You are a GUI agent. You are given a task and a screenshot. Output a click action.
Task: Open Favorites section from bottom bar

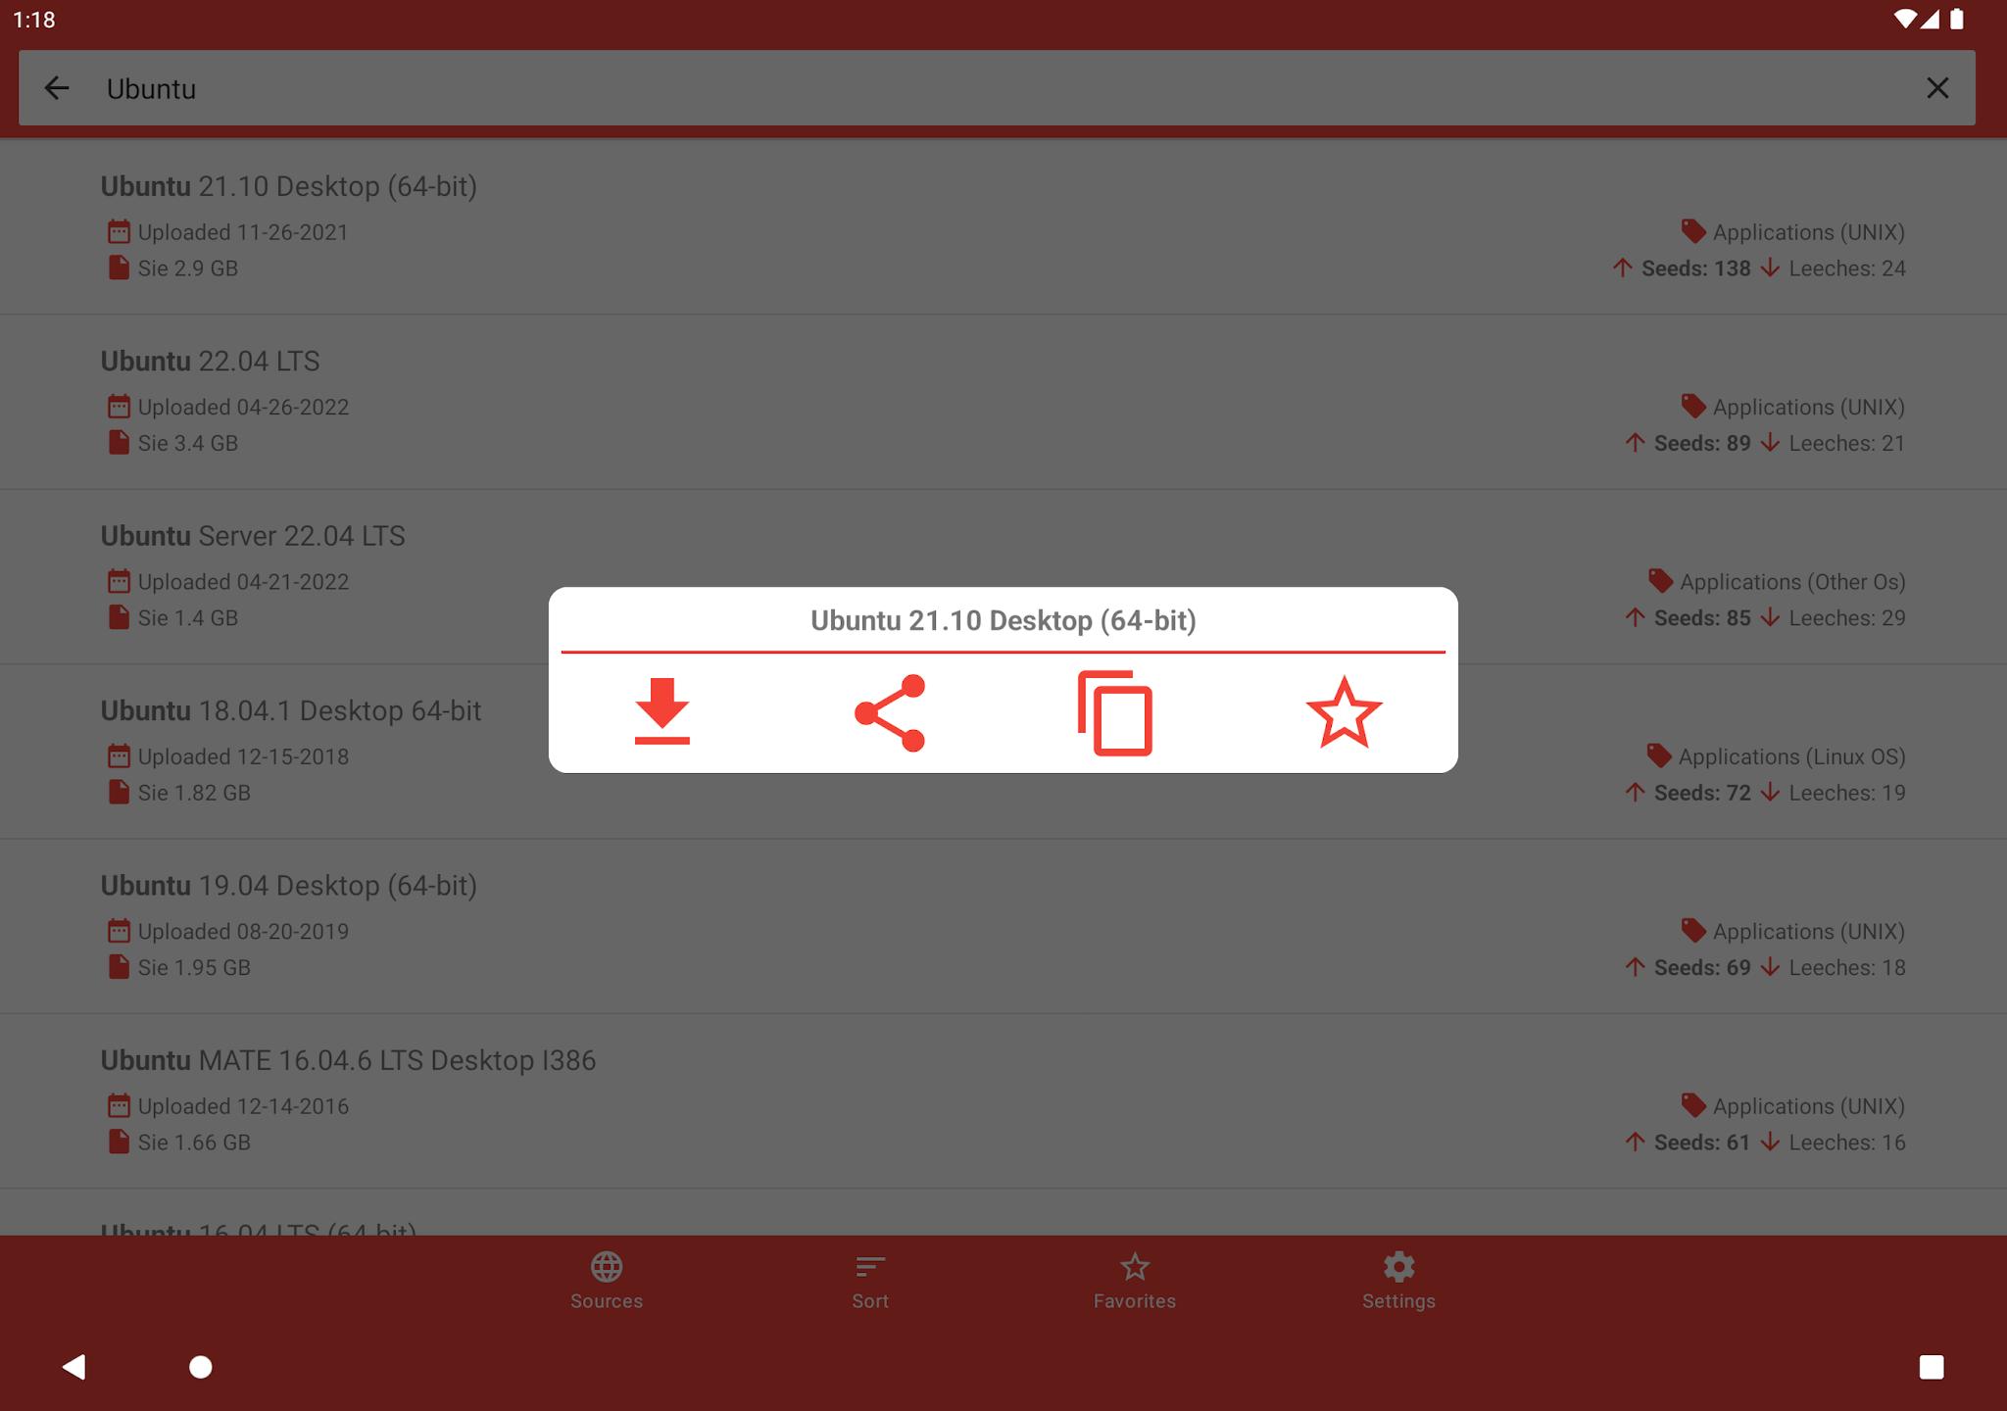1135,1280
